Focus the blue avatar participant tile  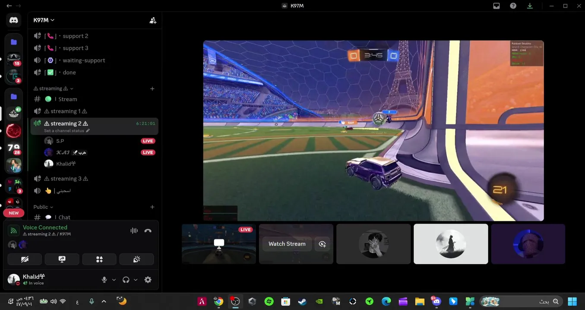[528, 244]
